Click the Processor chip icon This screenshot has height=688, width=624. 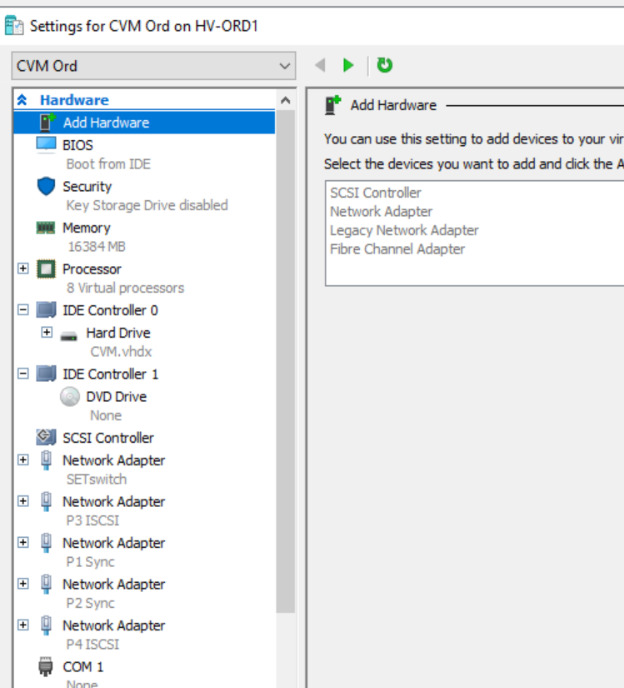[x=46, y=269]
